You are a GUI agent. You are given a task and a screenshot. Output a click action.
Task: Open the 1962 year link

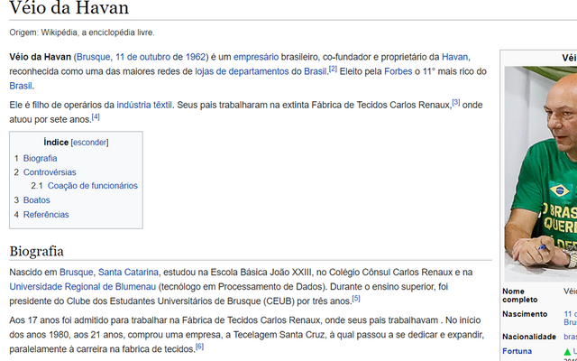click(x=196, y=57)
